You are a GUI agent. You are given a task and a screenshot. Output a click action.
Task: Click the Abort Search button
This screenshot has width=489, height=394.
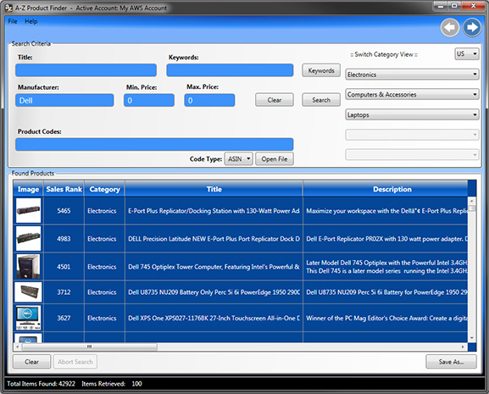(x=75, y=362)
